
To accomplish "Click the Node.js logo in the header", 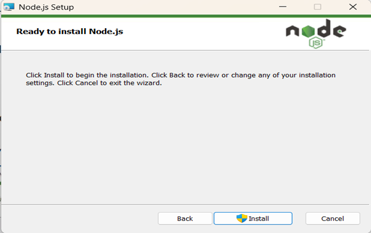I will (316, 34).
